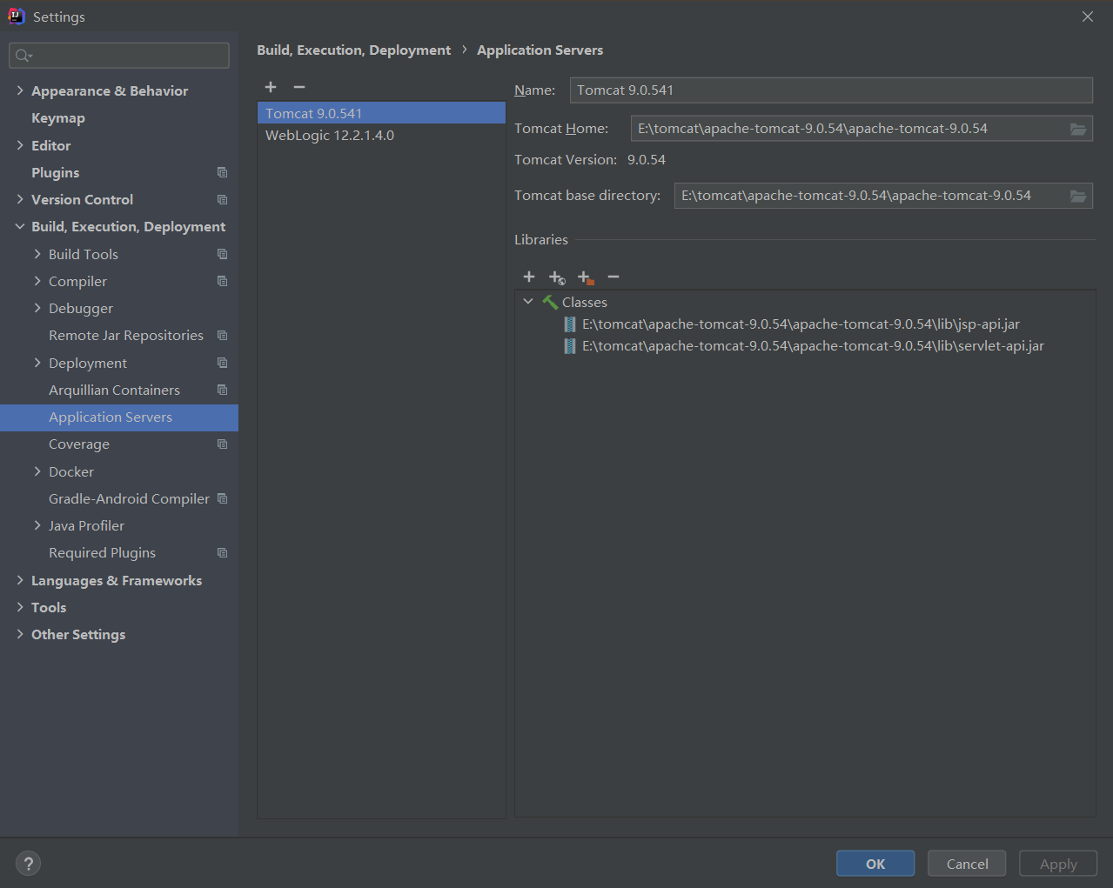Collapse the Classes node in Libraries

click(x=528, y=302)
